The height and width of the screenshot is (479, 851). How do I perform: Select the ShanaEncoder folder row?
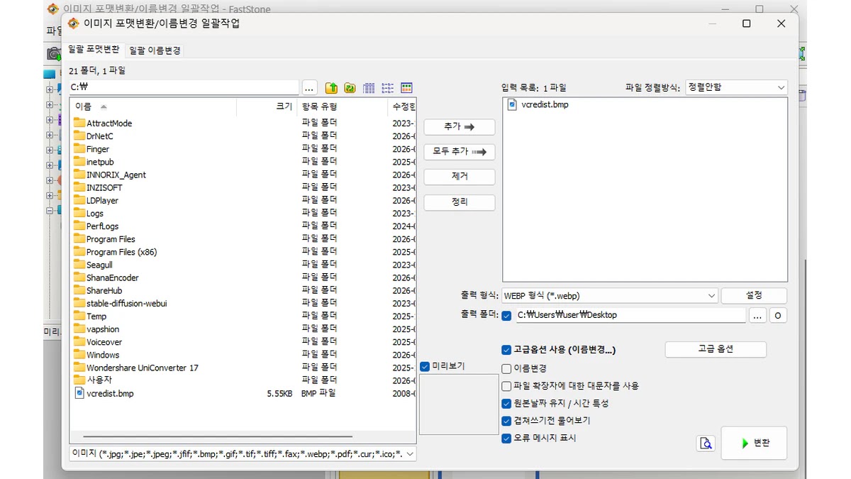tap(243, 277)
